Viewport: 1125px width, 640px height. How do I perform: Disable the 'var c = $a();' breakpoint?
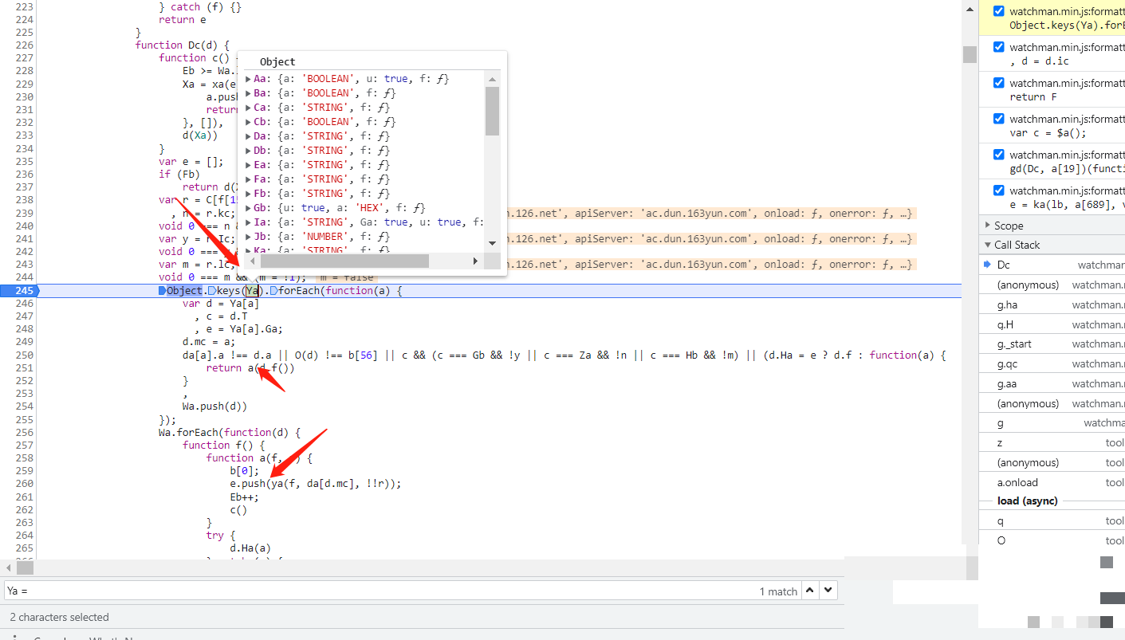[x=999, y=119]
